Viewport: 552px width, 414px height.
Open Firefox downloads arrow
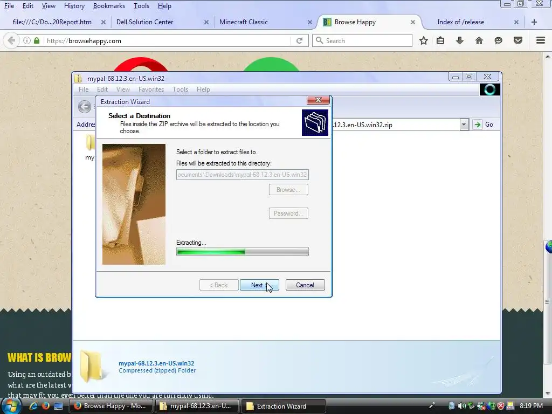459,40
